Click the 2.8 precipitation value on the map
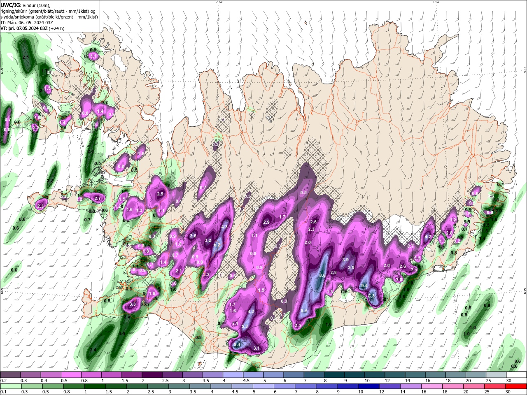This screenshot has width=527, height=395. (x=333, y=272)
